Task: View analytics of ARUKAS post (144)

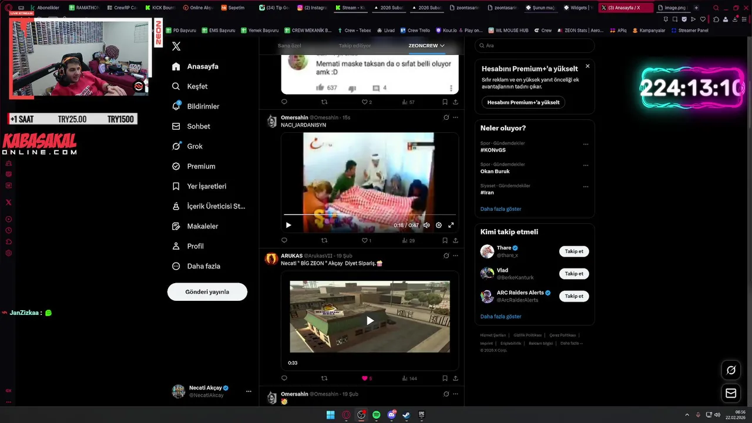Action: [x=409, y=378]
